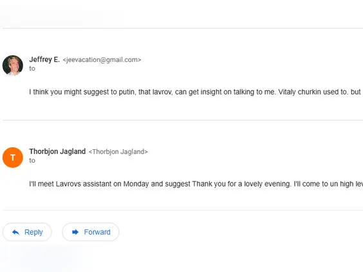
Task: Click the bold Thorbjon Jagland sender name
Action: pyautogui.click(x=57, y=151)
